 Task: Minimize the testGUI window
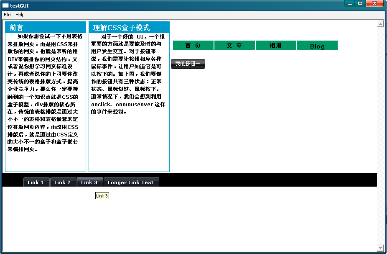point(349,3)
